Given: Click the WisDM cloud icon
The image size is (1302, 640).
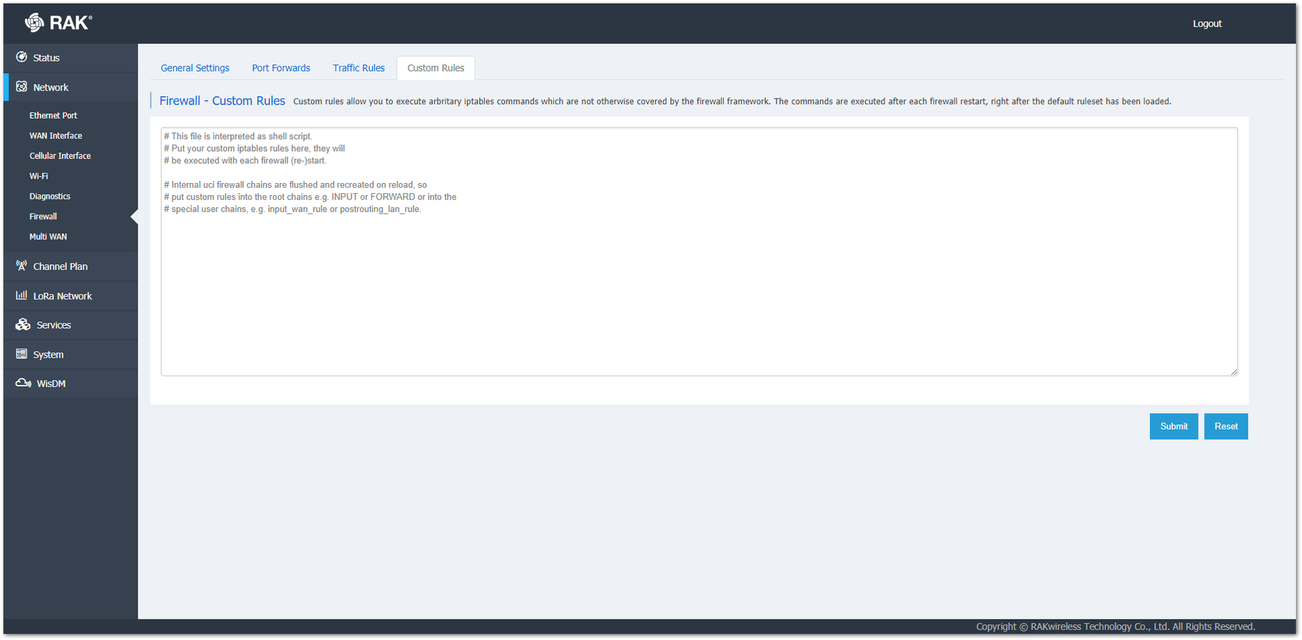Looking at the screenshot, I should point(23,383).
